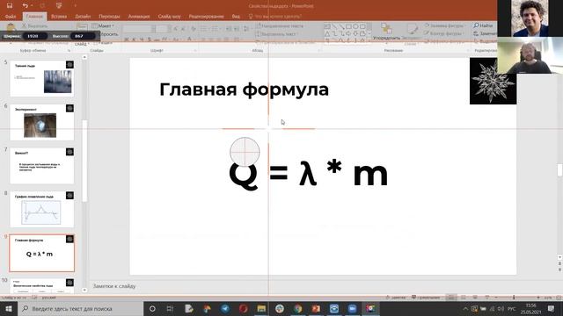Switch to the Дизайн ribbon tab

[83, 17]
